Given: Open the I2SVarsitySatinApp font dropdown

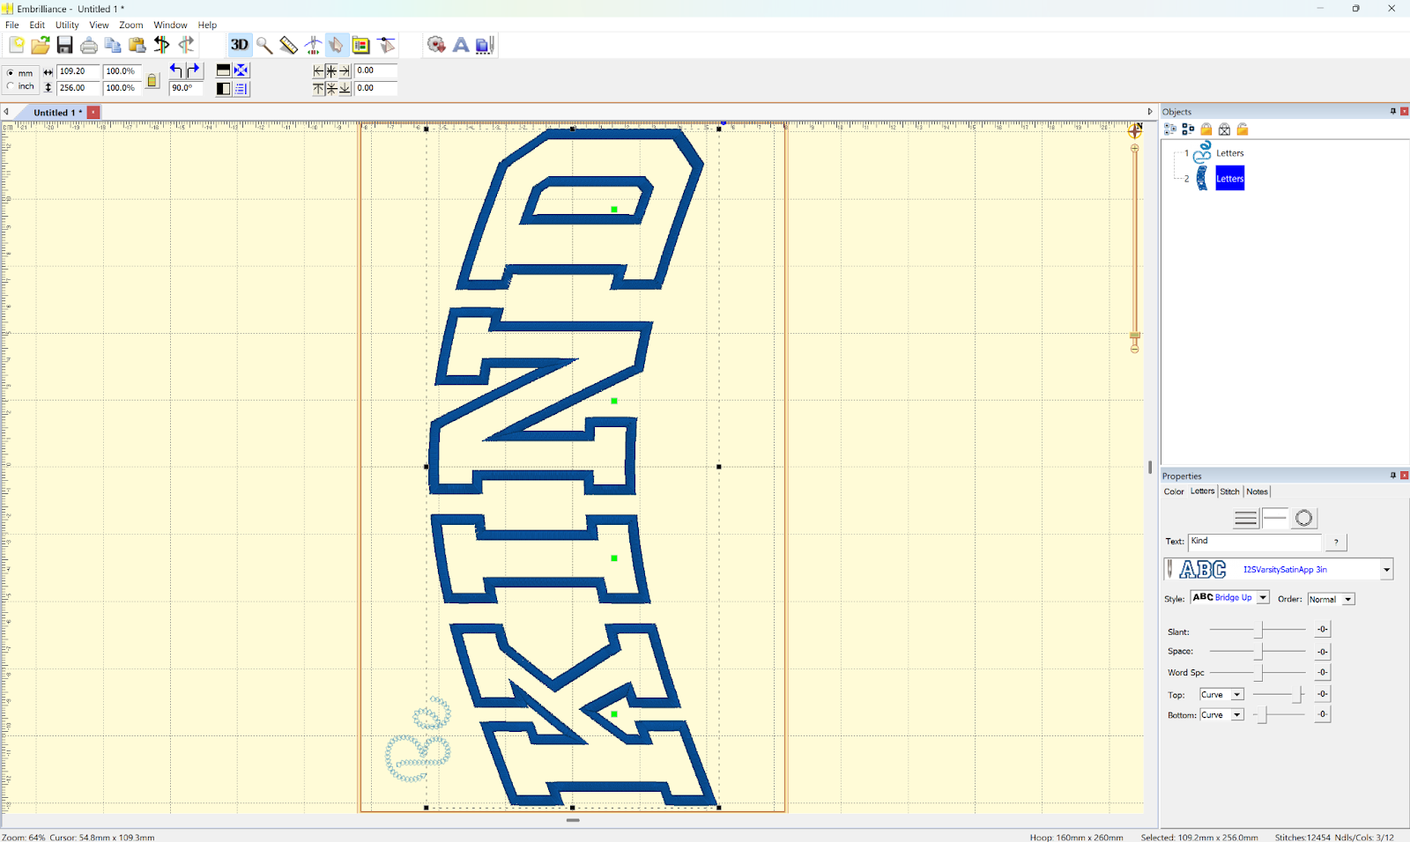Looking at the screenshot, I should click(1386, 570).
